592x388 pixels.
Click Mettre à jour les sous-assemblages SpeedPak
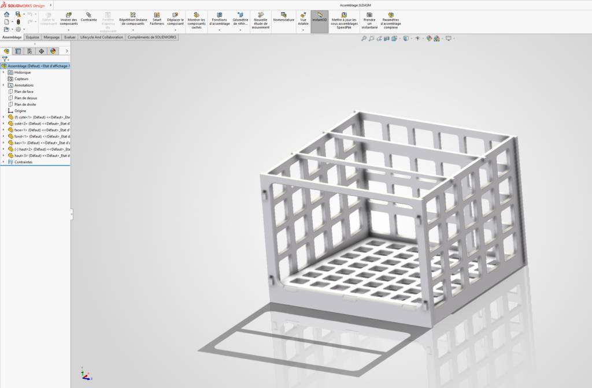(344, 21)
